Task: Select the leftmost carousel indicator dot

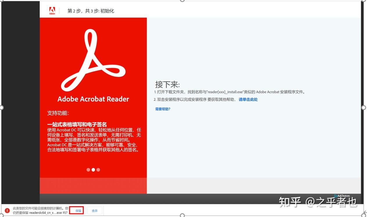Action: (x=88, y=170)
